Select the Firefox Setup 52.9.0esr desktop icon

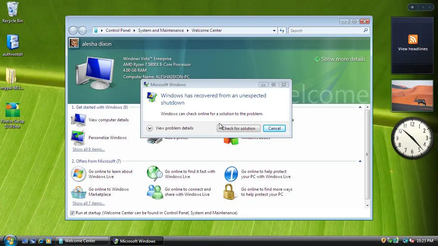point(13,115)
